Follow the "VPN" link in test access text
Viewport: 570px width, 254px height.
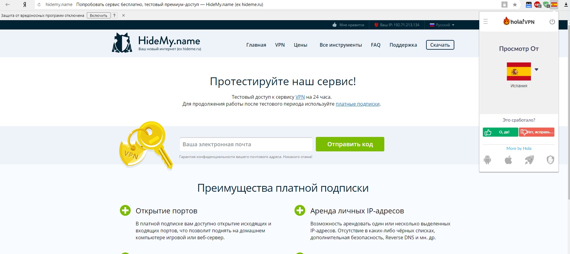pyautogui.click(x=300, y=97)
